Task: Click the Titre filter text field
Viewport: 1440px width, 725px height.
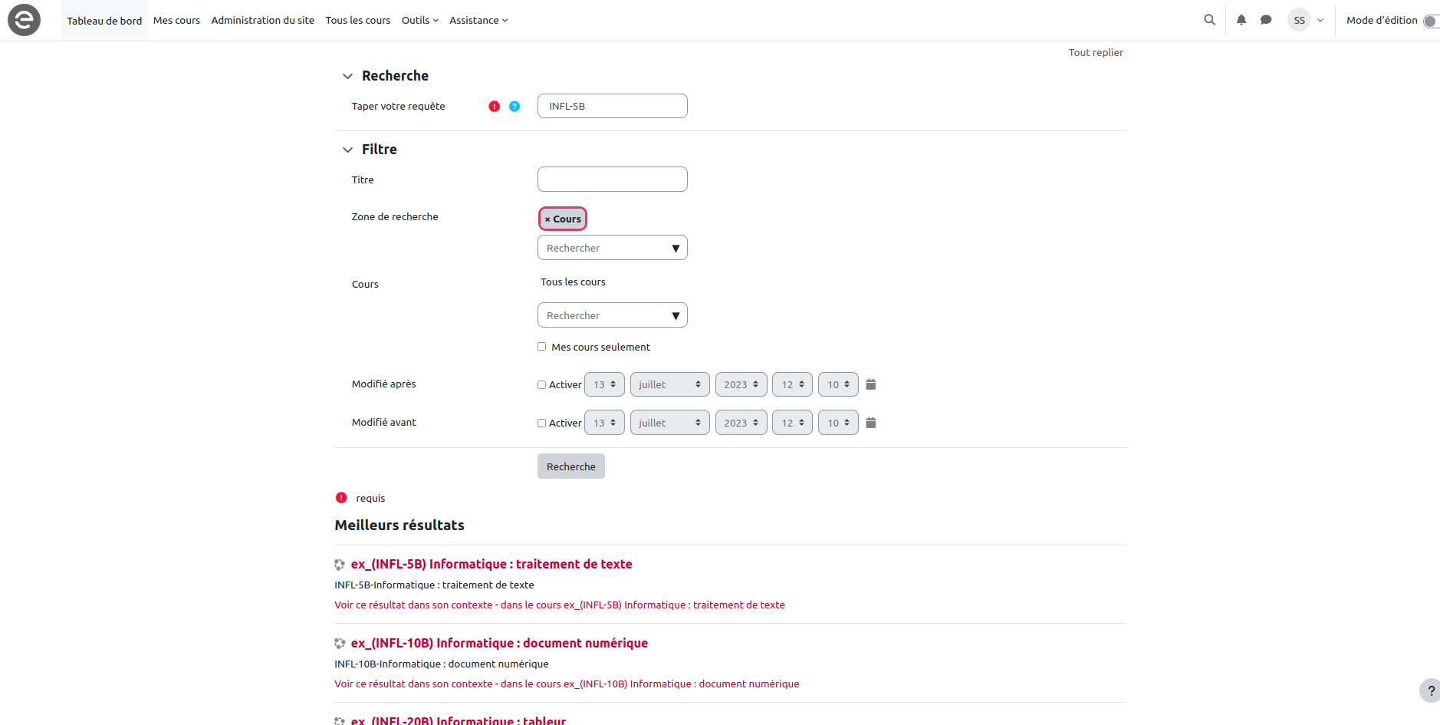Action: point(612,180)
